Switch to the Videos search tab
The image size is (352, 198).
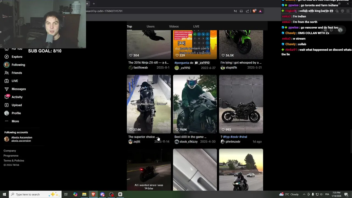(x=174, y=26)
